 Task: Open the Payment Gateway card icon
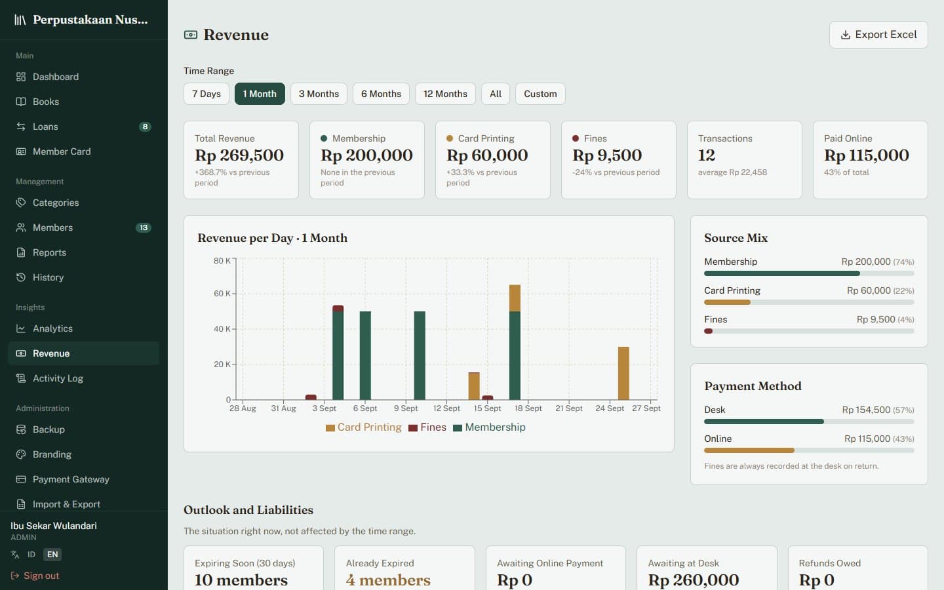tap(21, 479)
